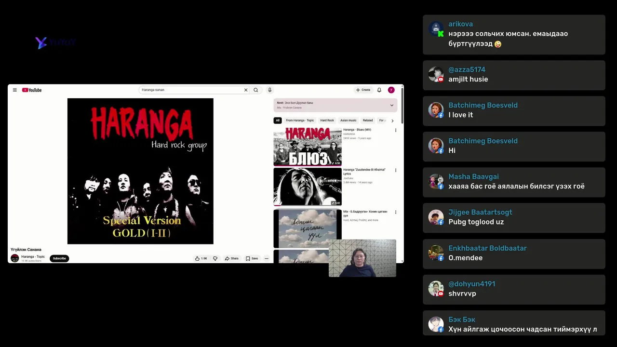Go to YouTube home via the logo
Viewport: 617px width, 347px height.
click(x=32, y=90)
